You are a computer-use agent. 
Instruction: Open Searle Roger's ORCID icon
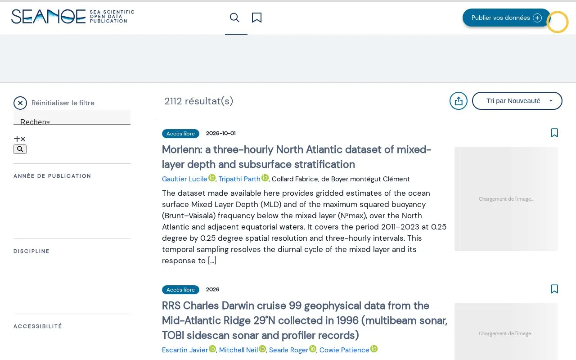coord(313,349)
